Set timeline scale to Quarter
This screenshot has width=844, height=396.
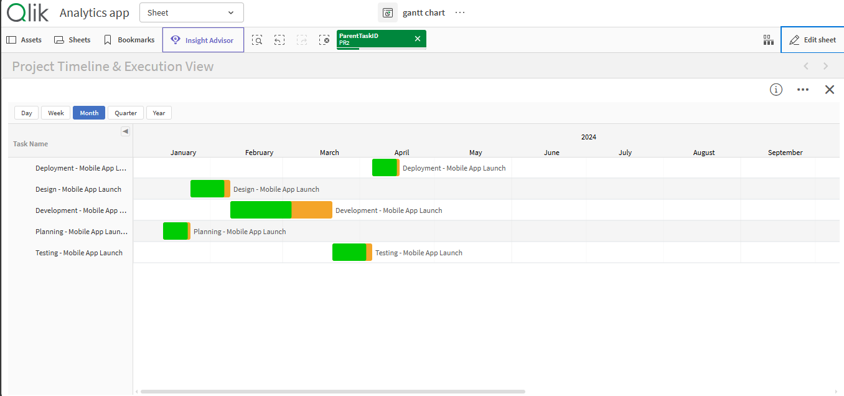click(x=126, y=113)
